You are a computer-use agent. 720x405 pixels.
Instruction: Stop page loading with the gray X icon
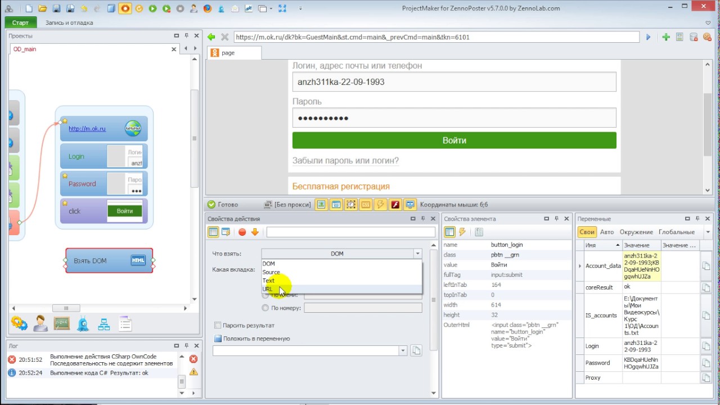click(224, 37)
